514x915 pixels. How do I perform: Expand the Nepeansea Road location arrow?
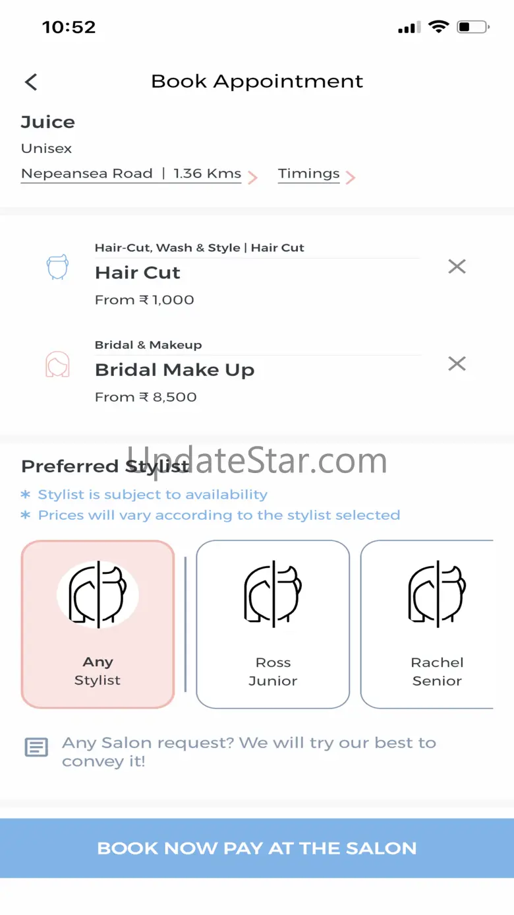click(252, 177)
